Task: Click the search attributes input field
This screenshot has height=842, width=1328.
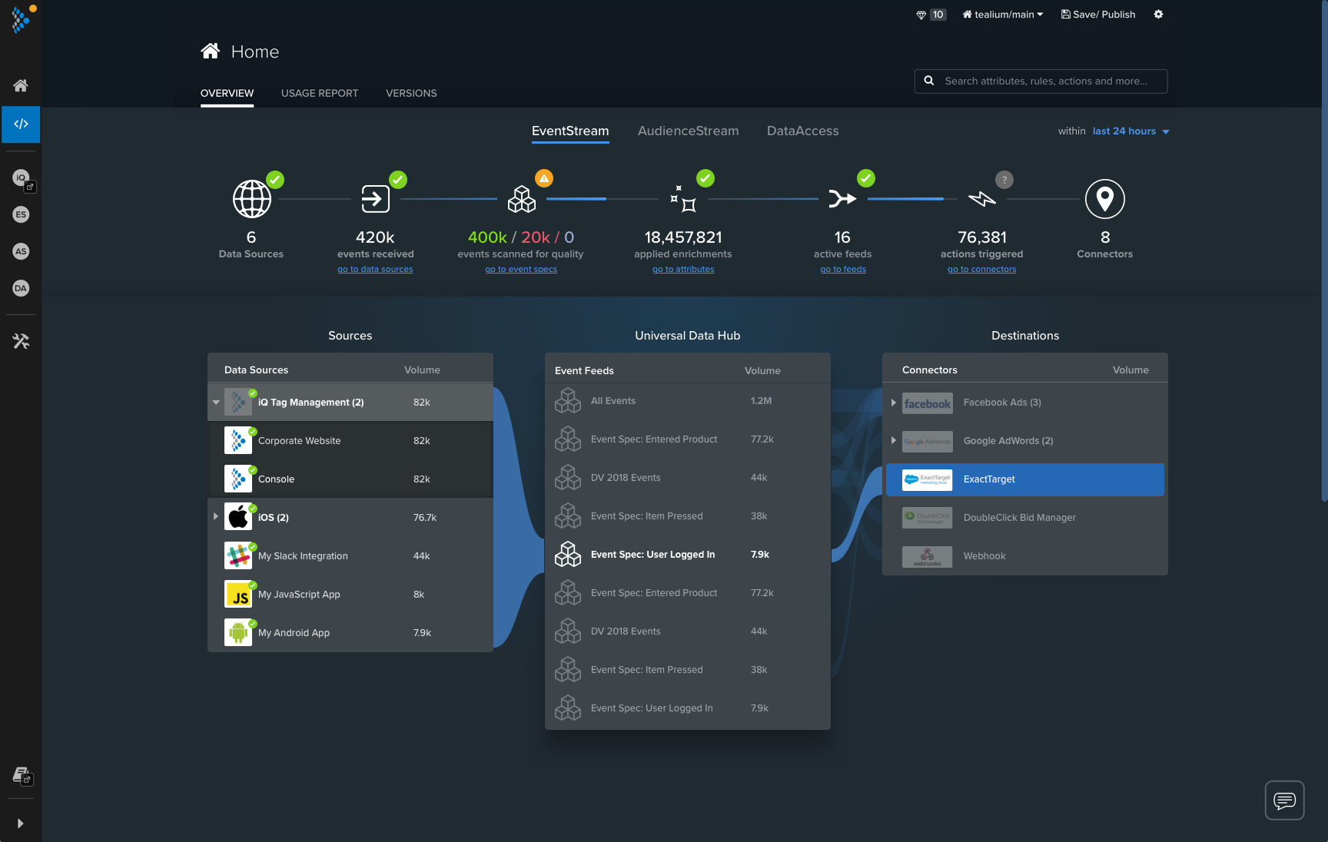Action: pyautogui.click(x=1041, y=81)
